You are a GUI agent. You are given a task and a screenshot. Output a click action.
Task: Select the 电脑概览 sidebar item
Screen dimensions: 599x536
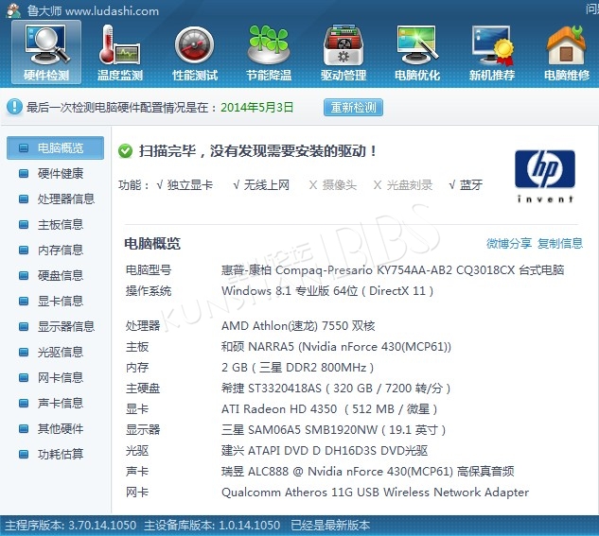[56, 147]
